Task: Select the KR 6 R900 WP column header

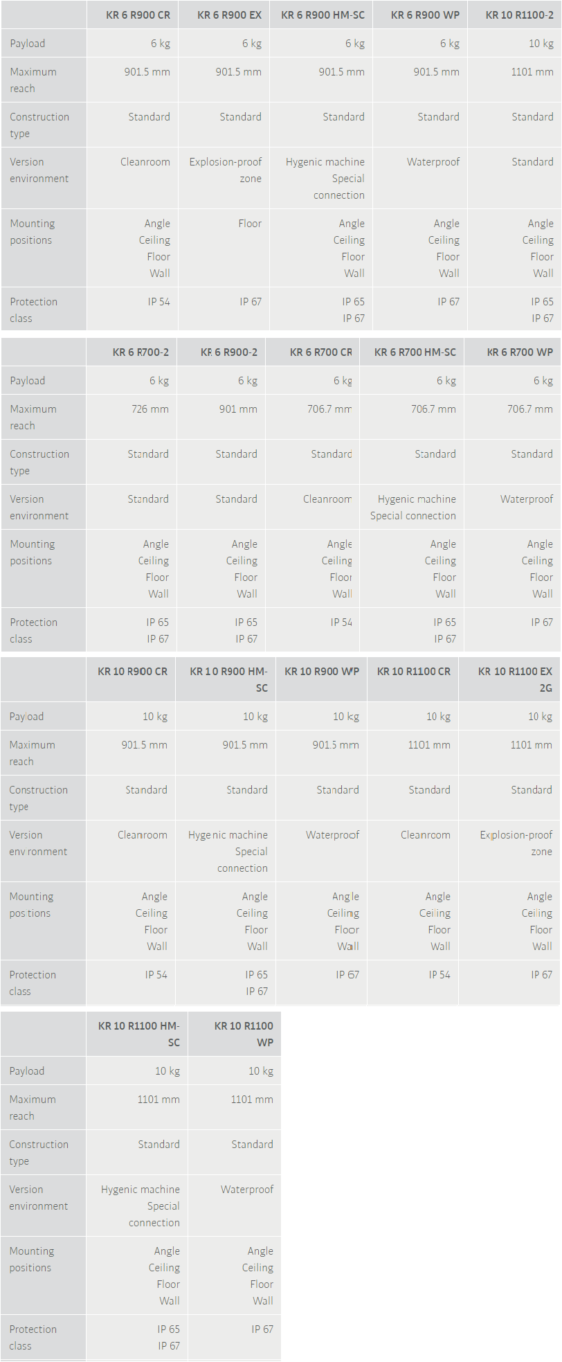Action: (x=425, y=15)
